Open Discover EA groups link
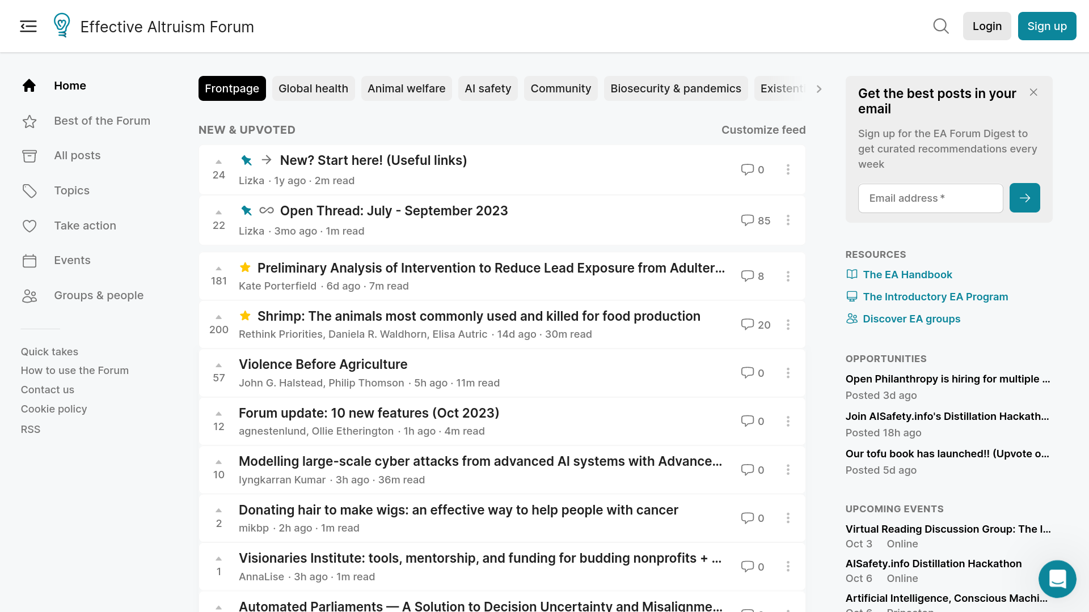 click(911, 318)
